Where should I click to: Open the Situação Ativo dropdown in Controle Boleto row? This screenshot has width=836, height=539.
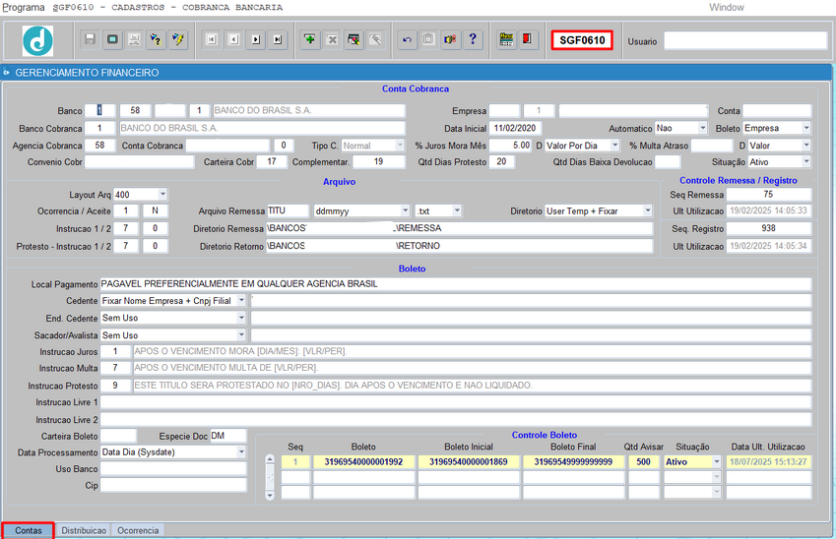(x=717, y=462)
